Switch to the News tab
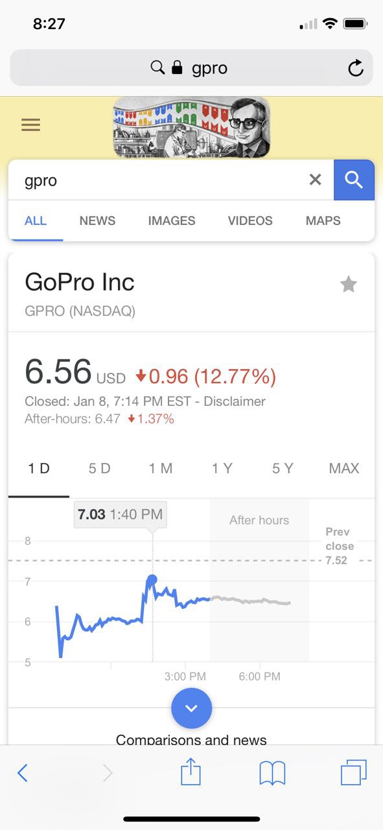The height and width of the screenshot is (830, 383). 97,220
